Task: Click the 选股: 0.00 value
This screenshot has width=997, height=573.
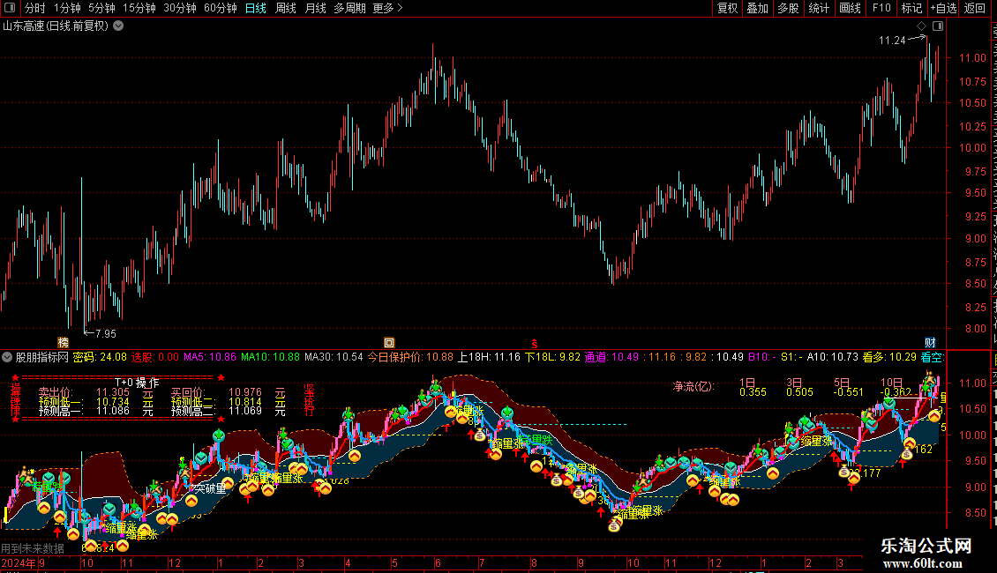Action: point(155,358)
